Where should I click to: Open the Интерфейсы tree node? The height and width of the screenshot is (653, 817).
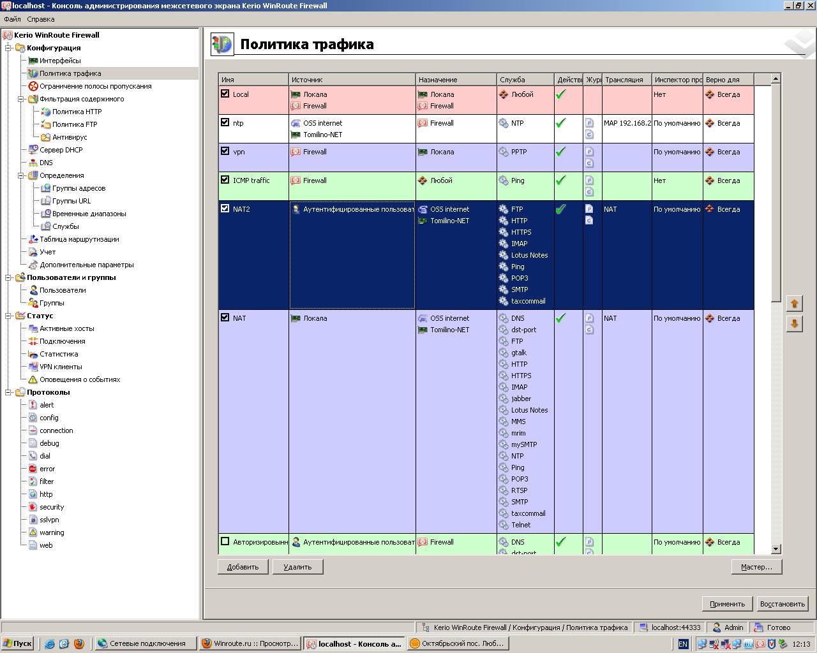tap(60, 61)
